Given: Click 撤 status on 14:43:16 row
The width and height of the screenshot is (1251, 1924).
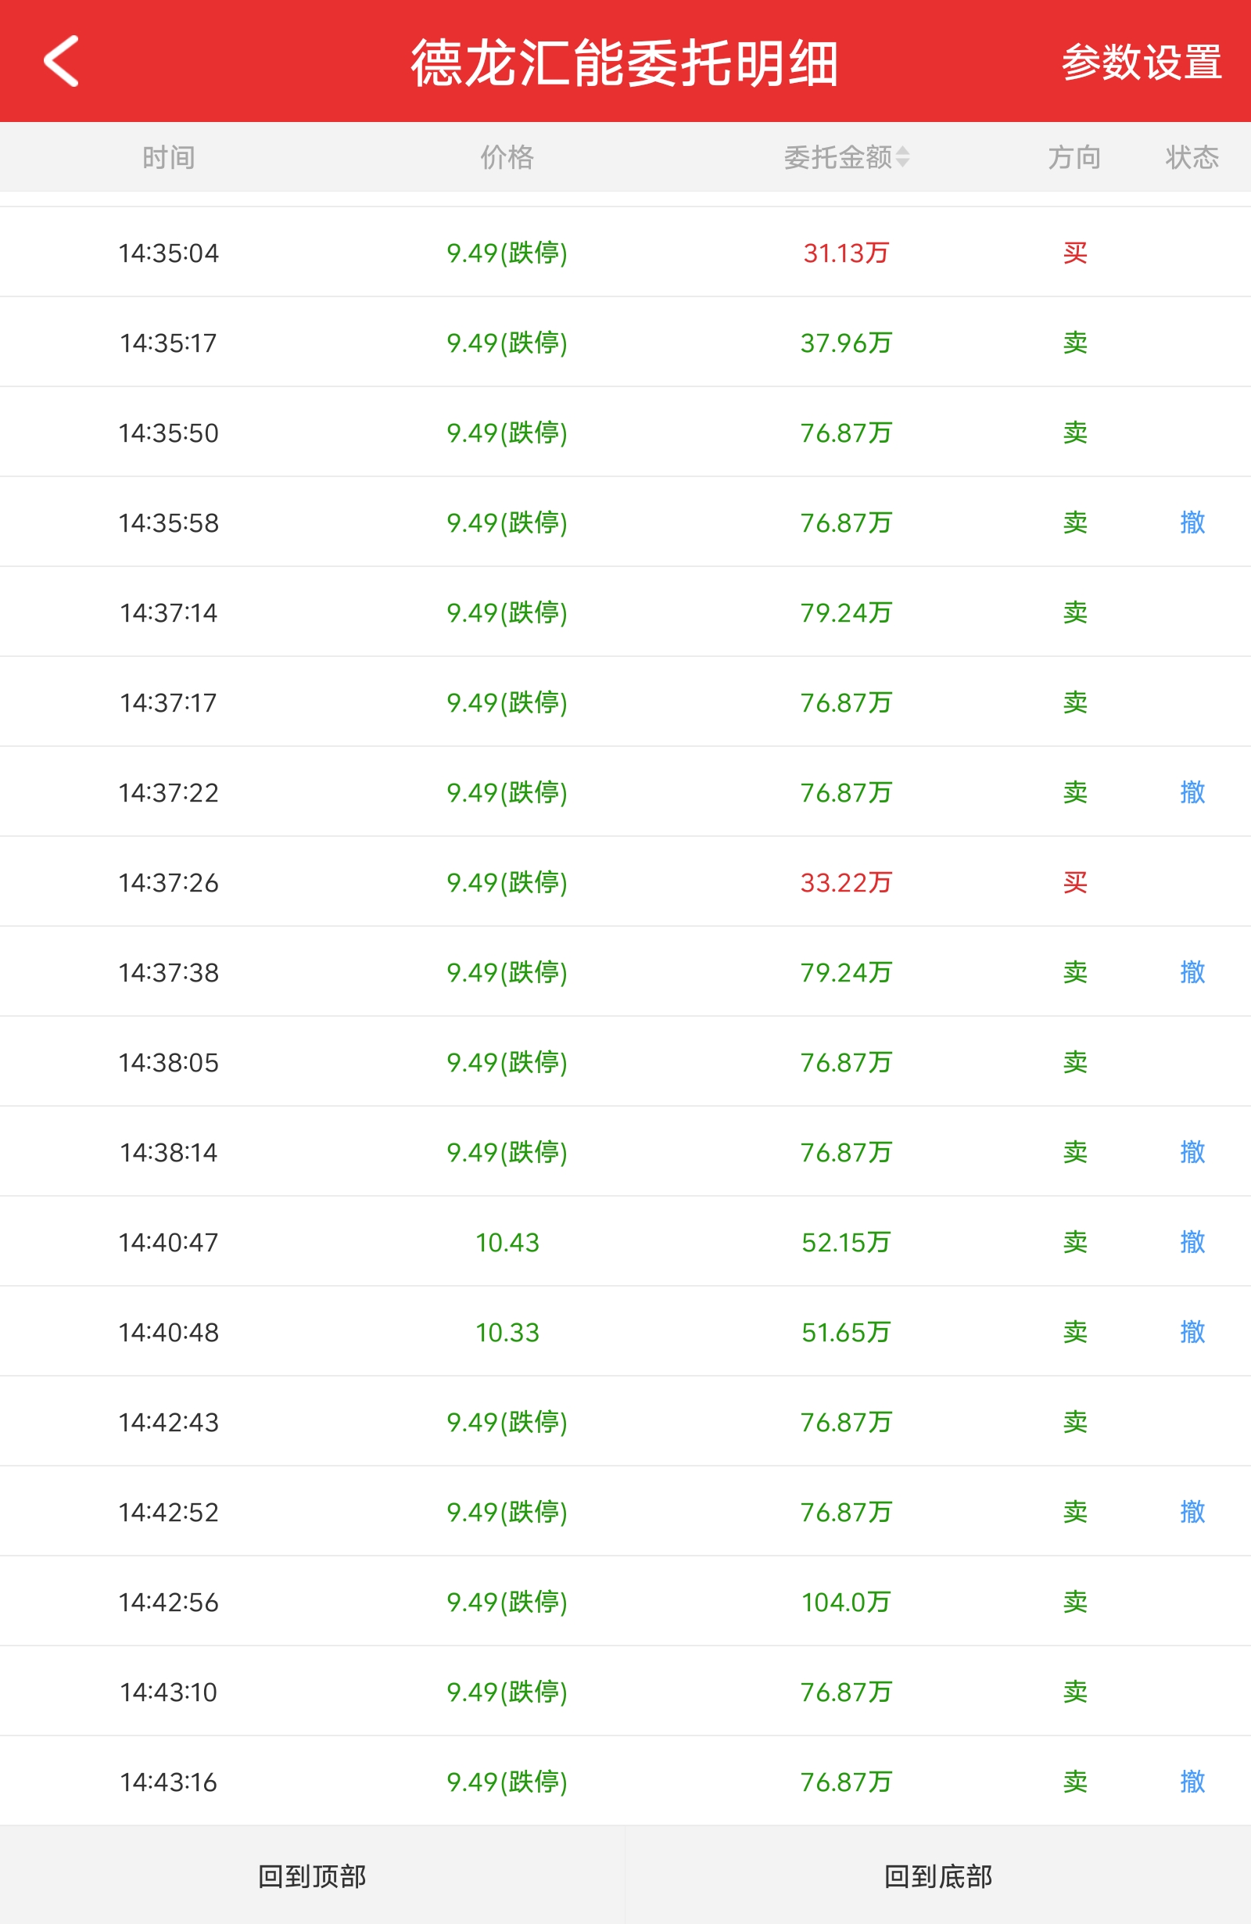Looking at the screenshot, I should click(1192, 1781).
